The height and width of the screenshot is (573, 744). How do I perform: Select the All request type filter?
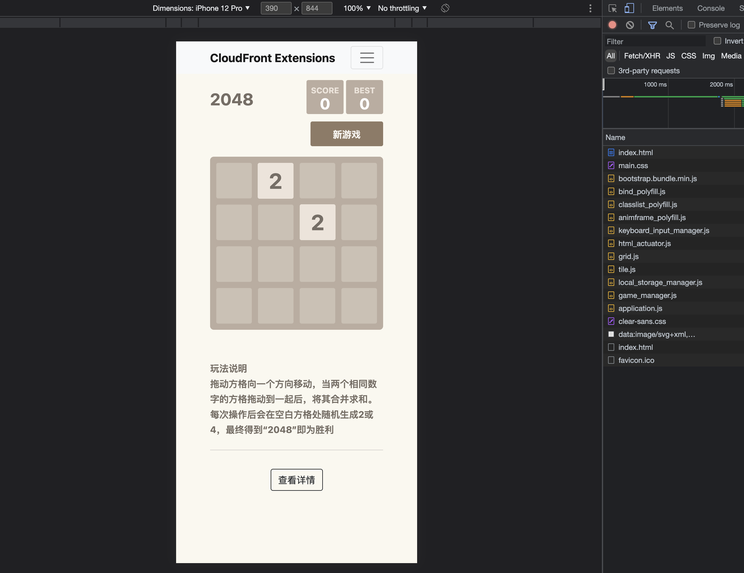click(x=611, y=56)
